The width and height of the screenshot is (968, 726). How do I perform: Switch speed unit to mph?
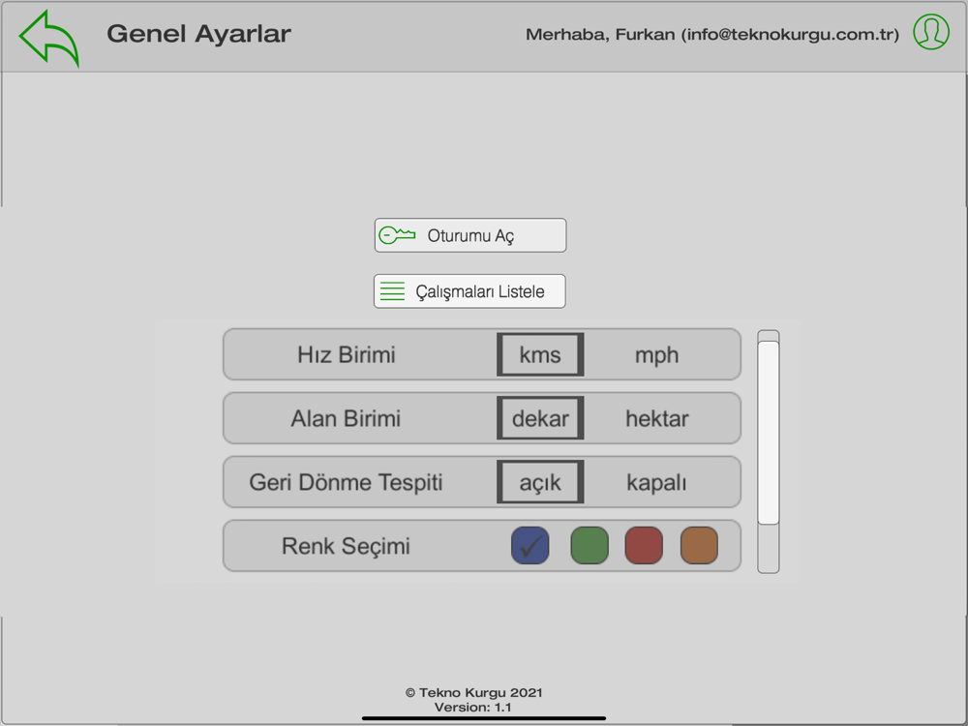pos(656,354)
